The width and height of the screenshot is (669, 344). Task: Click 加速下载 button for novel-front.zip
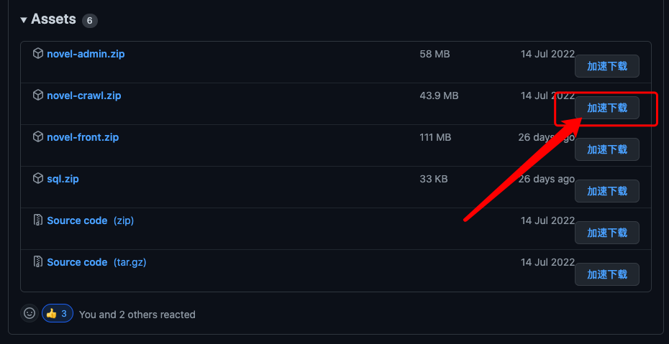(606, 149)
